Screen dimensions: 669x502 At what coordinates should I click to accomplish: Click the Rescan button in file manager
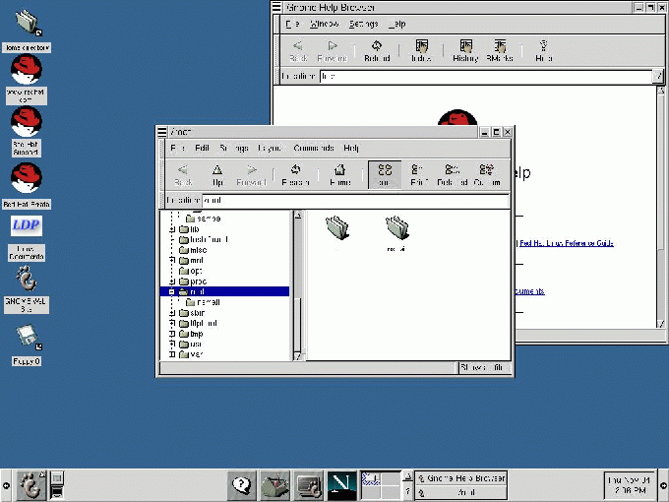295,174
